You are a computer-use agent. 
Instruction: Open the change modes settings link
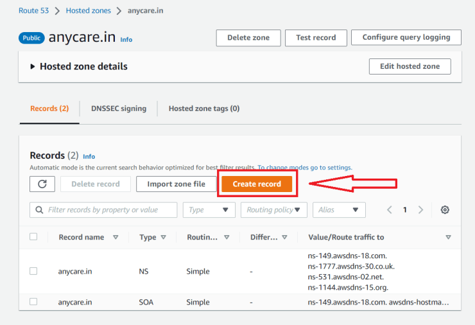[x=305, y=168]
